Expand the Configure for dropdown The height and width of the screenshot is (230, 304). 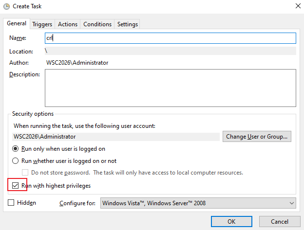198,203
